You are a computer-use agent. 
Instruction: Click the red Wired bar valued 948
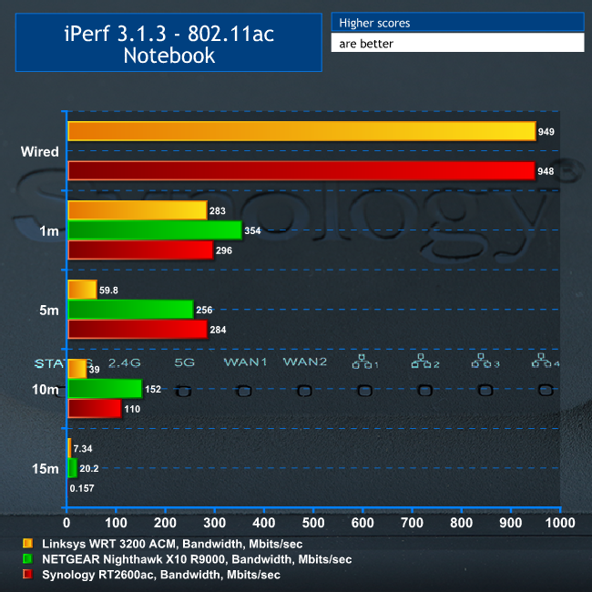(x=301, y=170)
